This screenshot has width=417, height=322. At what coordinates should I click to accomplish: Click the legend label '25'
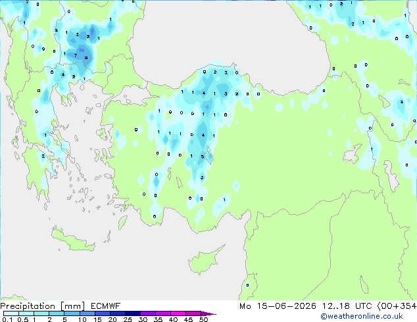click(128, 319)
